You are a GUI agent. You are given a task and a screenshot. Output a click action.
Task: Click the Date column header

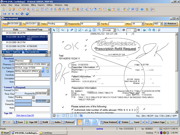16,30
